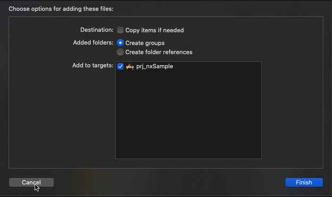
Task: Enable the Copy items if needed checkbox
Action: coord(120,30)
